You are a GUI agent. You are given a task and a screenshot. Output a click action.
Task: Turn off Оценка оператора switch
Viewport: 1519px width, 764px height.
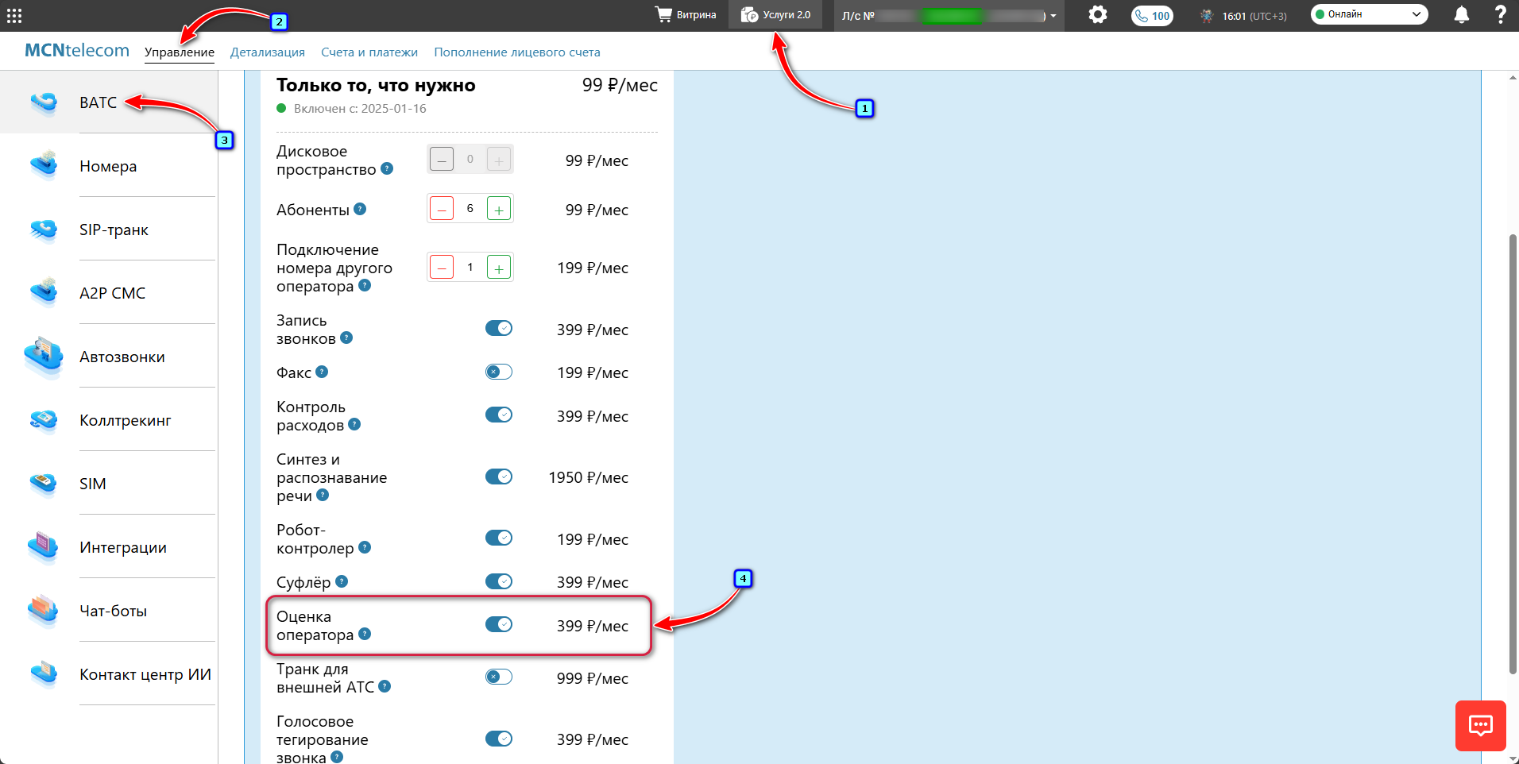click(499, 625)
